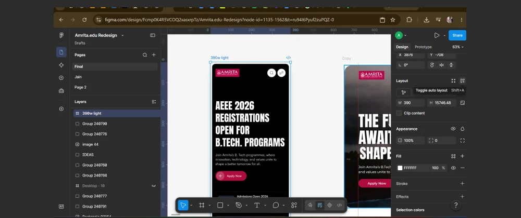The width and height of the screenshot is (521, 218).
Task: Click the Toggle auto layout icon
Action: tap(462, 81)
